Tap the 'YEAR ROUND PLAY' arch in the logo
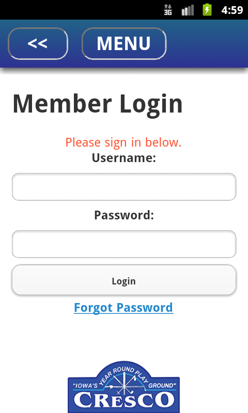The height and width of the screenshot is (413, 248). click(124, 374)
